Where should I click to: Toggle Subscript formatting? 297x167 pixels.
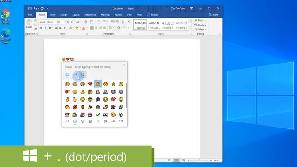60,28
